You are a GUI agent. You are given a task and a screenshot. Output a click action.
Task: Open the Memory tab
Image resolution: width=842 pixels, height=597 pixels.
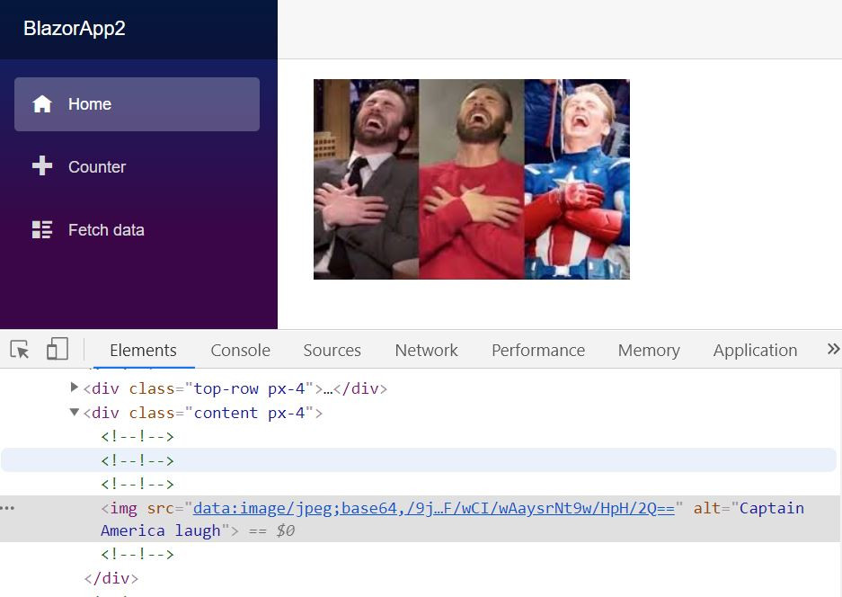(x=649, y=351)
